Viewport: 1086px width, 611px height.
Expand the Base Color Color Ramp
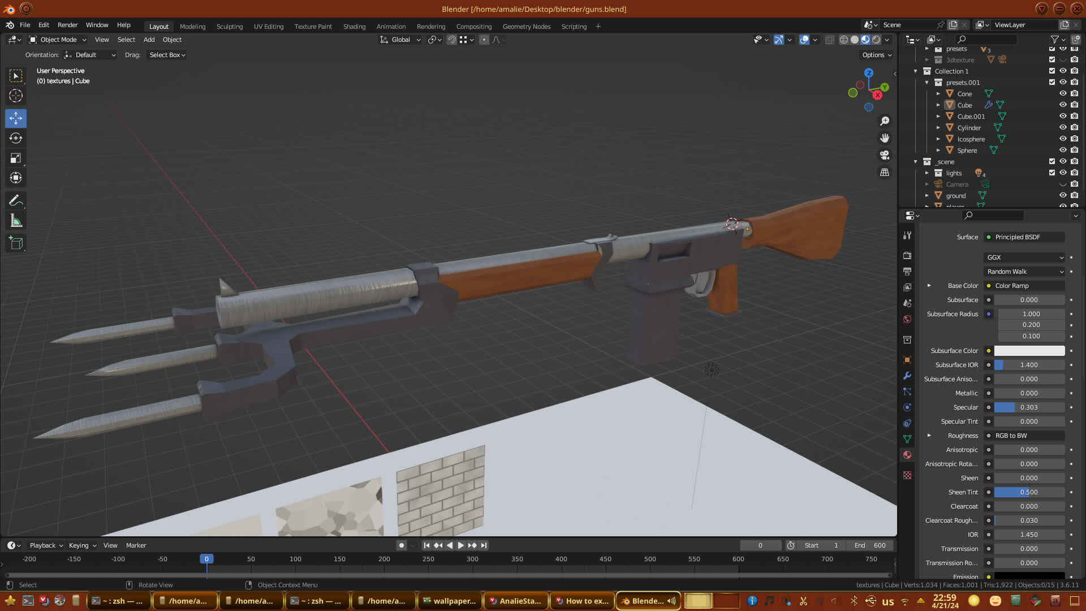tap(929, 286)
